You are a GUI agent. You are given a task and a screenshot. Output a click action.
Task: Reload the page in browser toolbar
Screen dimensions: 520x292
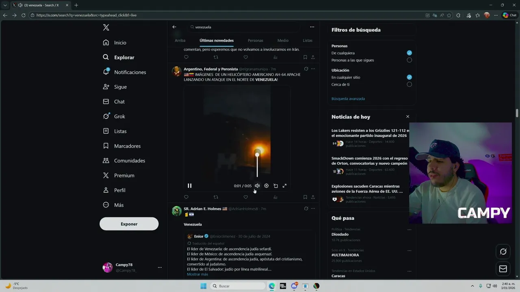click(x=23, y=15)
